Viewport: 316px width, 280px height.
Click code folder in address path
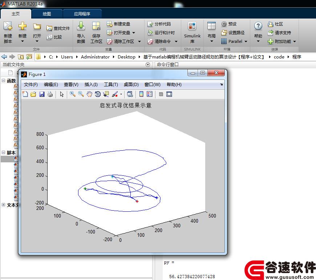click(x=279, y=57)
